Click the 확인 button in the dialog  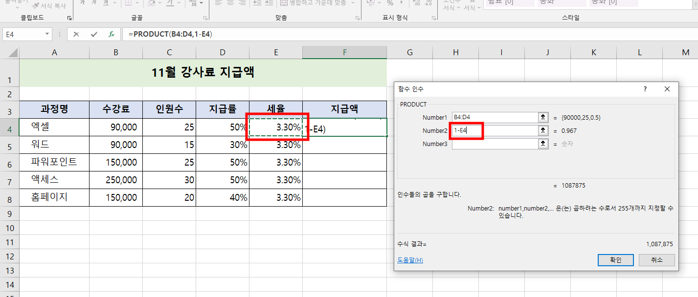[x=616, y=260]
